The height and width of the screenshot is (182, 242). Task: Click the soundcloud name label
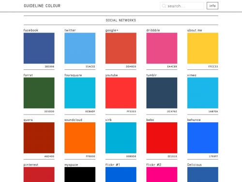click(x=73, y=120)
